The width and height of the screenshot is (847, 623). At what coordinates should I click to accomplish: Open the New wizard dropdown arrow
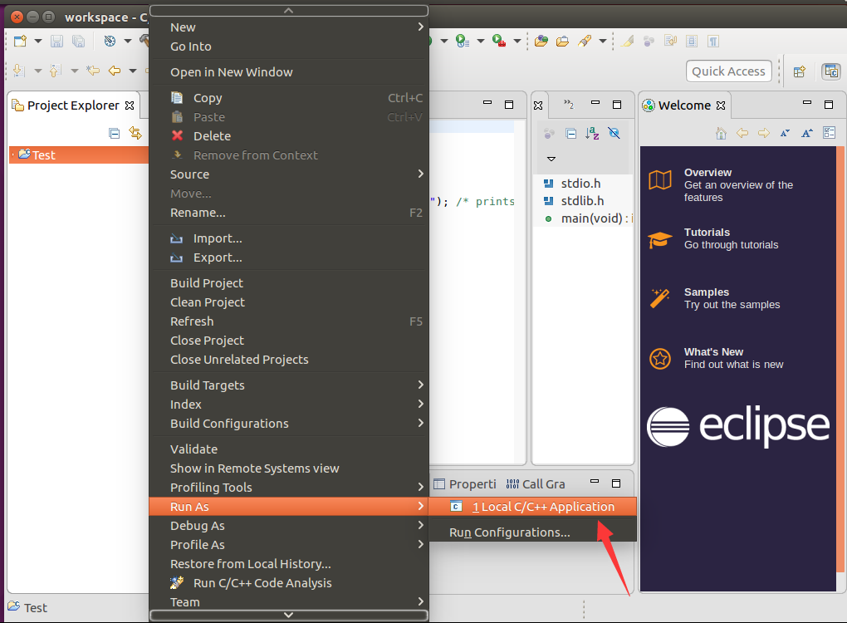38,41
